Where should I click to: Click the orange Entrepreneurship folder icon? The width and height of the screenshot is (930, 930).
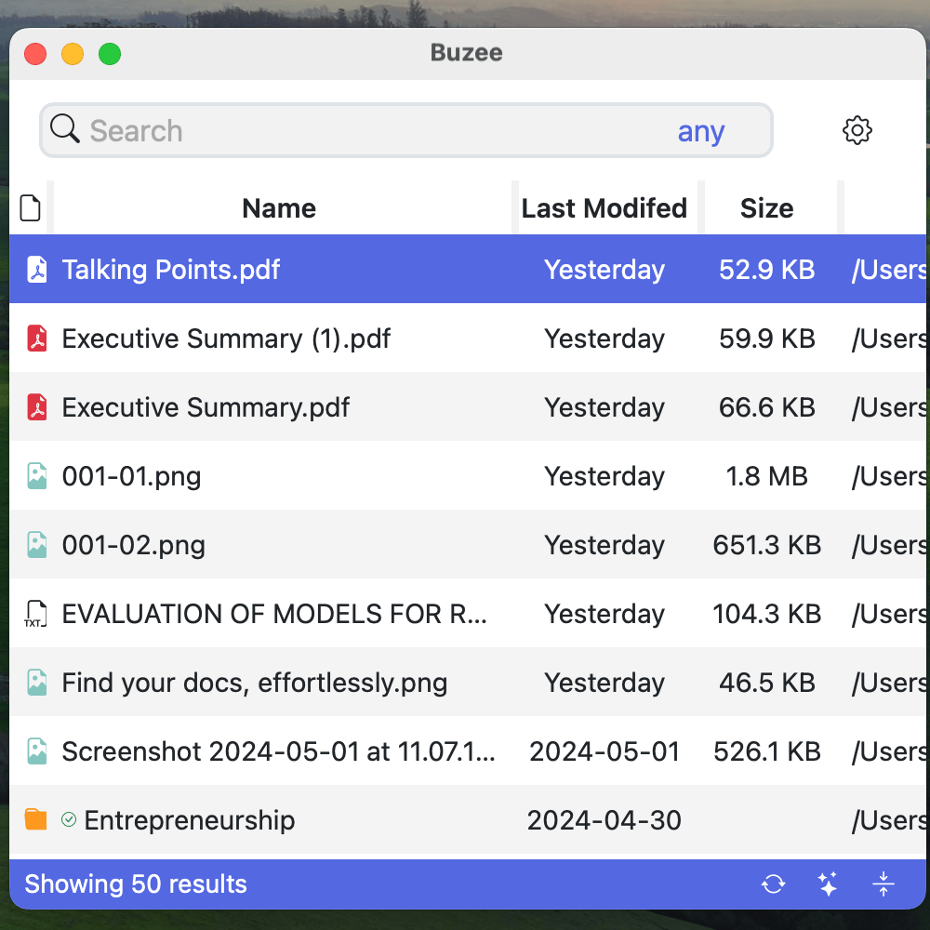pyautogui.click(x=35, y=819)
